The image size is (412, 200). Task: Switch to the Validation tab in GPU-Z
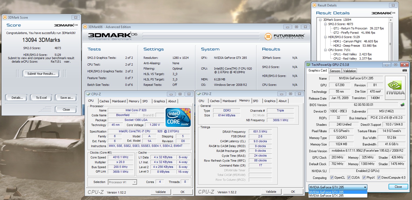pyautogui.click(x=350, y=71)
